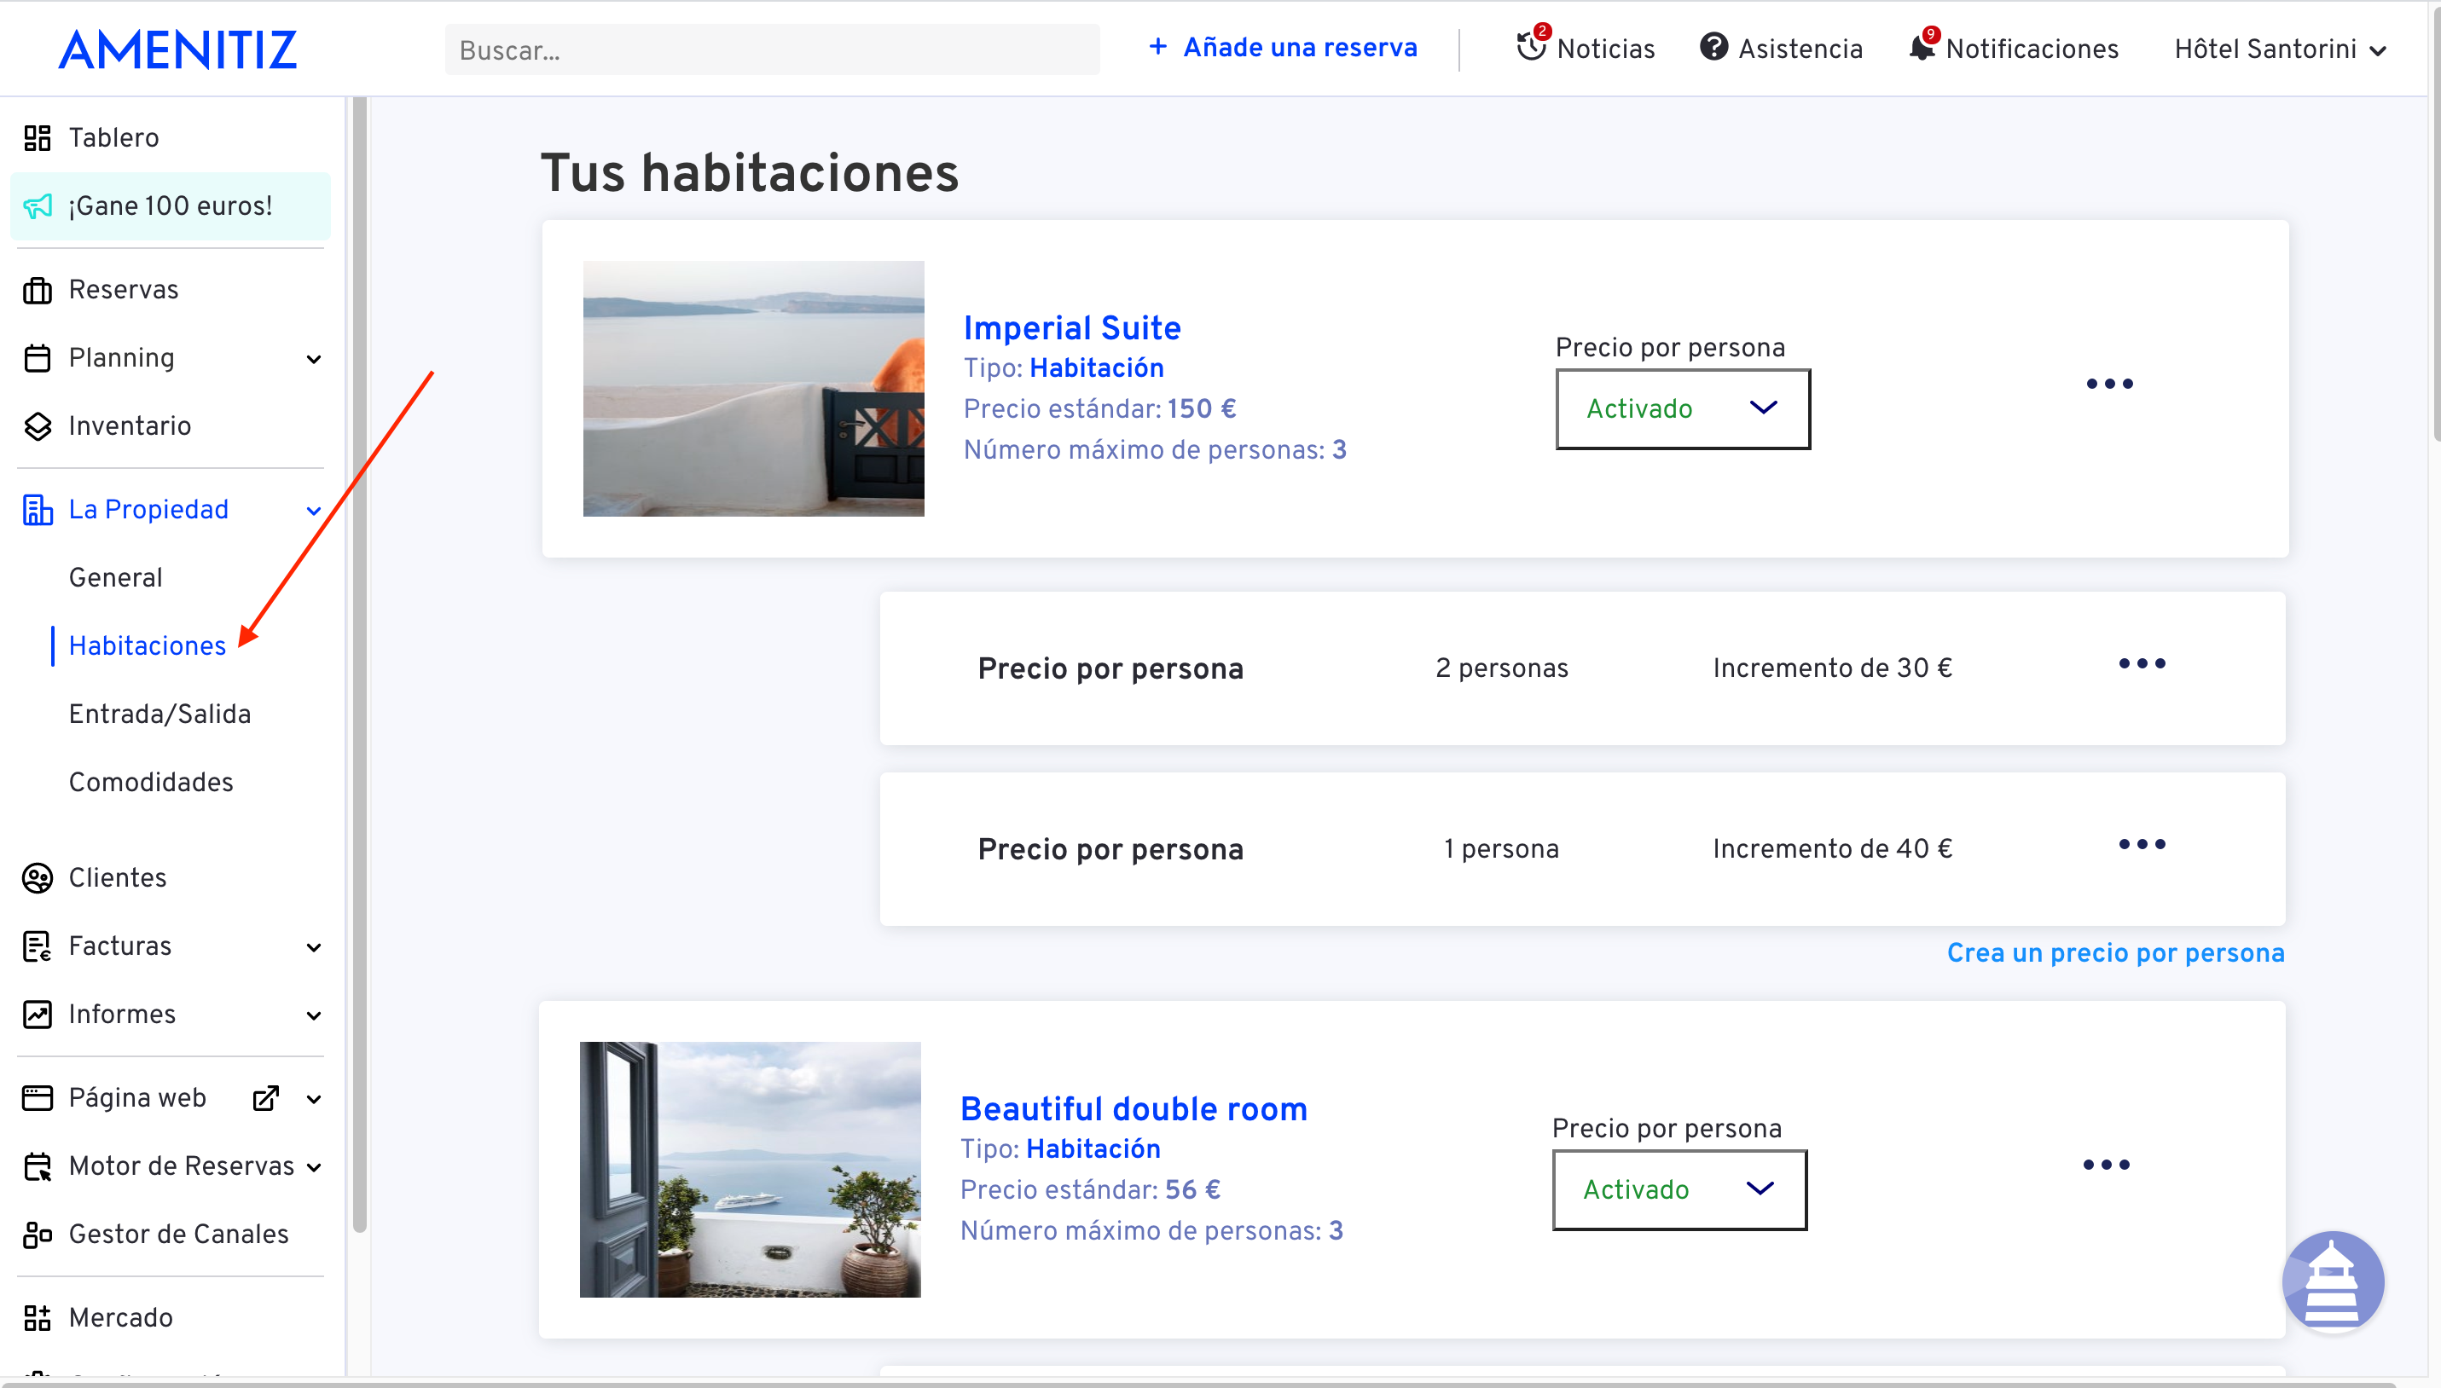Open the three-dot menu for Imperial Suite

pos(2109,385)
